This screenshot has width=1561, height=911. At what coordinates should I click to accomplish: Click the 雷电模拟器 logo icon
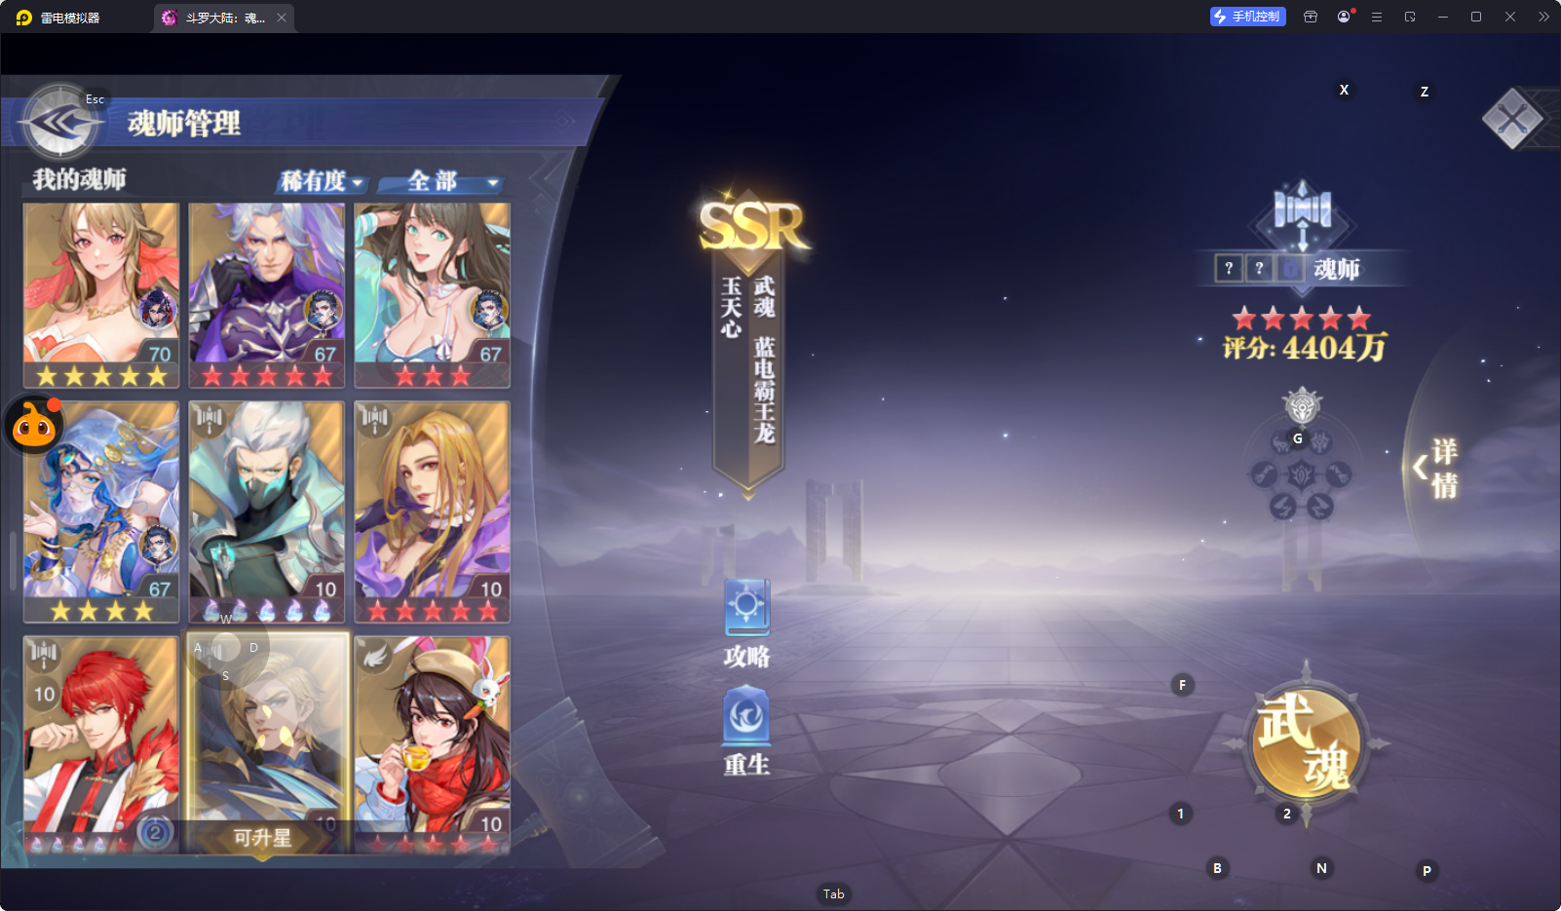click(x=24, y=18)
